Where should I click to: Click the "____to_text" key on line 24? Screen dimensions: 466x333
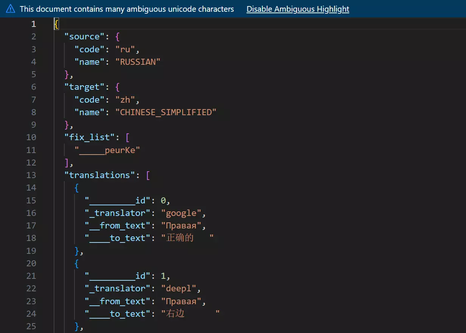[x=117, y=314]
